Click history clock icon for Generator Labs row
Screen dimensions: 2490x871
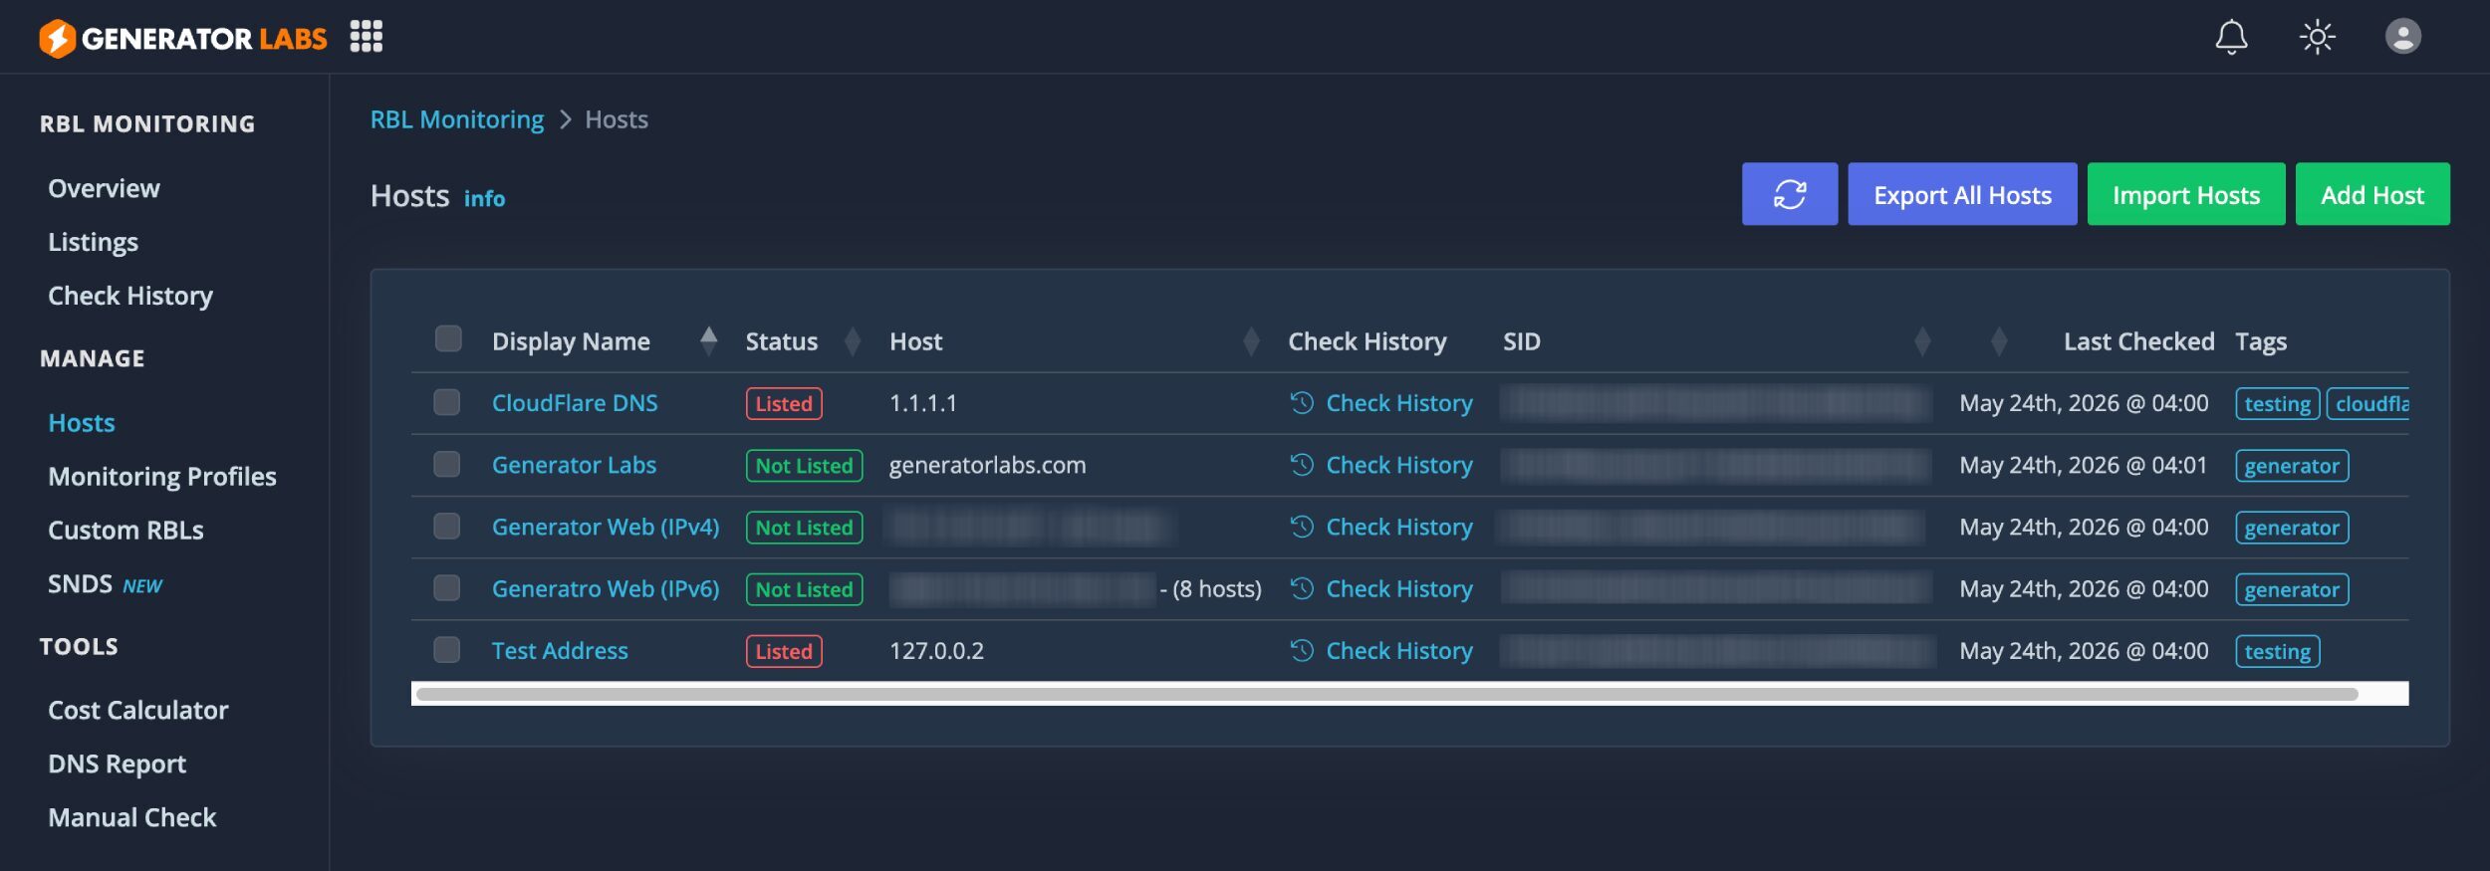point(1302,464)
